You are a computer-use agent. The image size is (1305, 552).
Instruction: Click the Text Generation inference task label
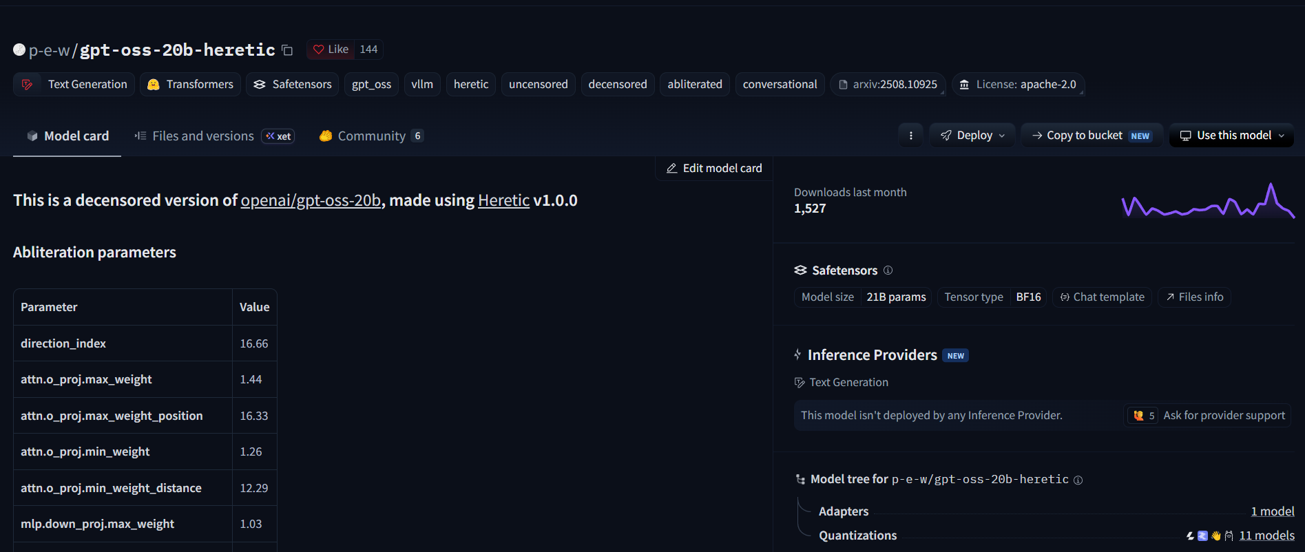point(842,383)
